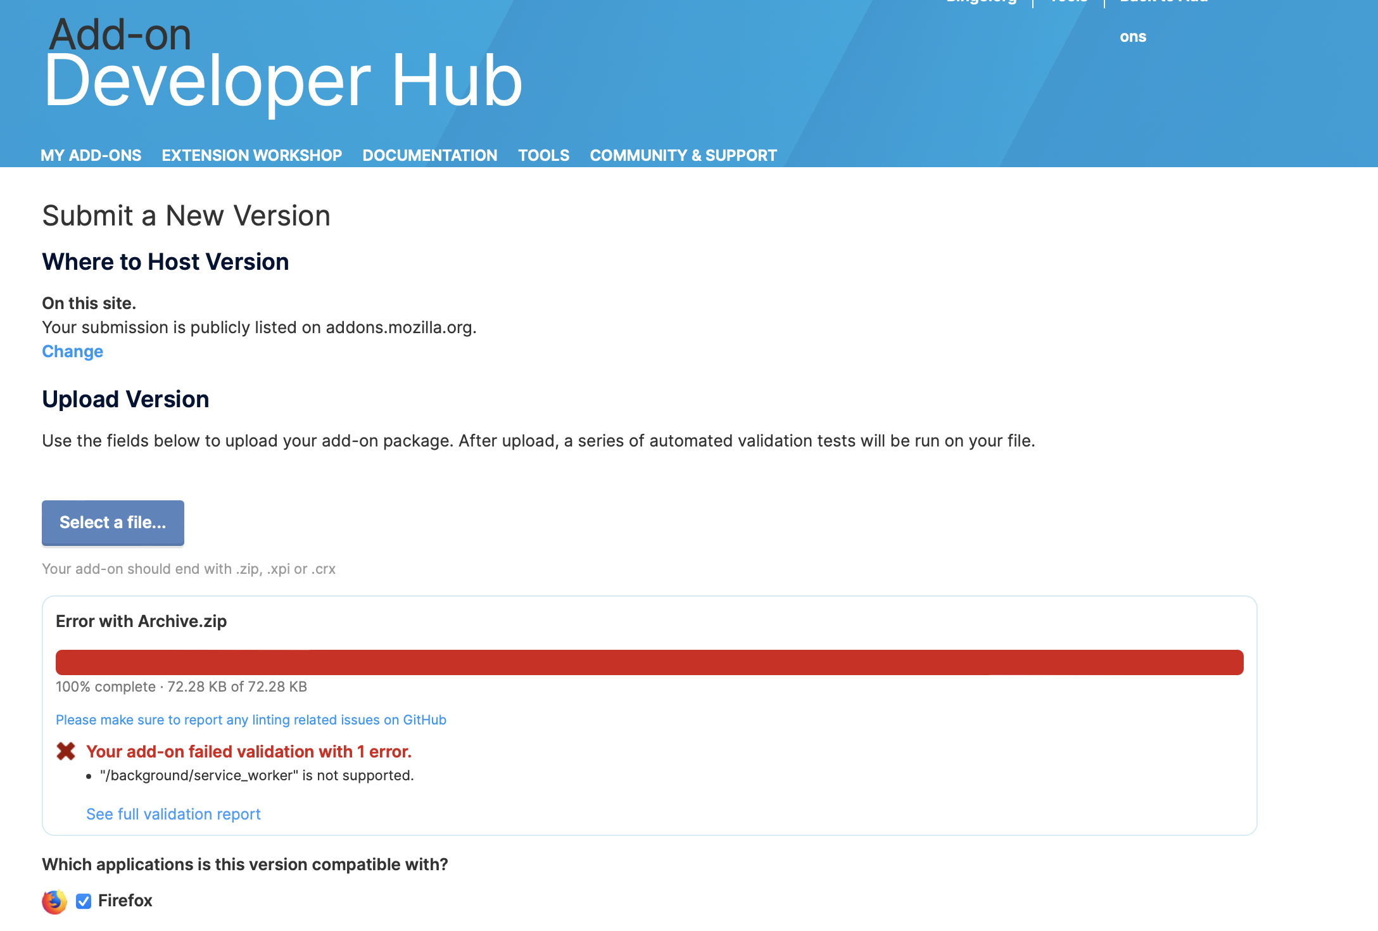Report linting issues on GitHub
1378x931 pixels.
[x=251, y=720]
